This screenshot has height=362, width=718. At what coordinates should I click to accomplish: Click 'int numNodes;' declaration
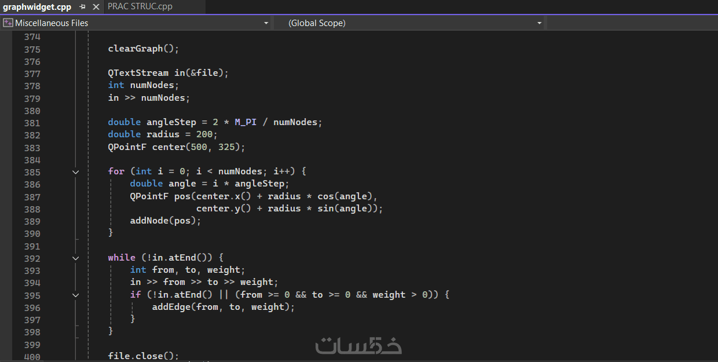click(x=144, y=85)
